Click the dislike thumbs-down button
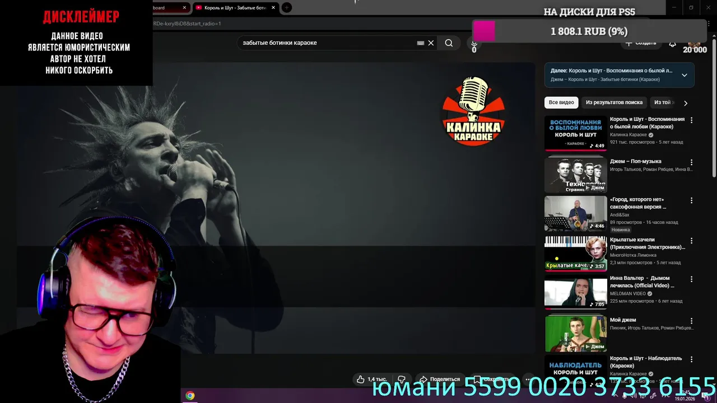Viewport: 717px width, 403px height. point(402,379)
